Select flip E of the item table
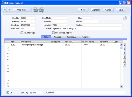 (124, 61)
